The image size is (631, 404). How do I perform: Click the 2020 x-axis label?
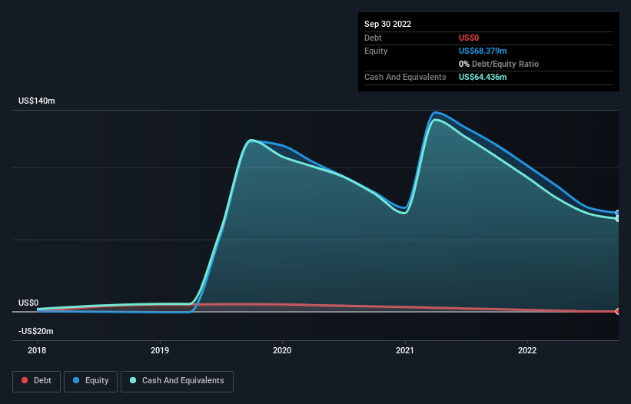click(282, 350)
